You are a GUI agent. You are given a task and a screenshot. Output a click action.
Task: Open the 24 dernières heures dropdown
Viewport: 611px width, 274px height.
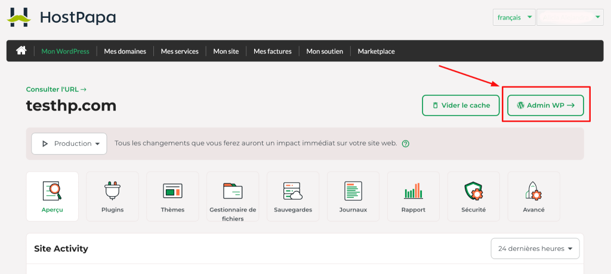pyautogui.click(x=535, y=248)
